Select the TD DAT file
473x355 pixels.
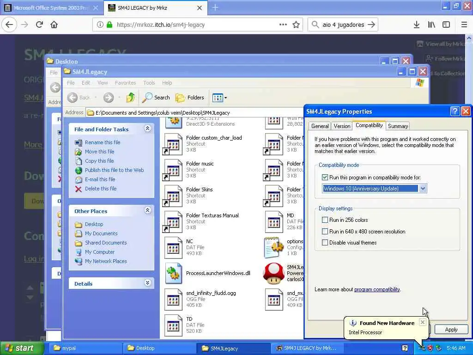173,325
